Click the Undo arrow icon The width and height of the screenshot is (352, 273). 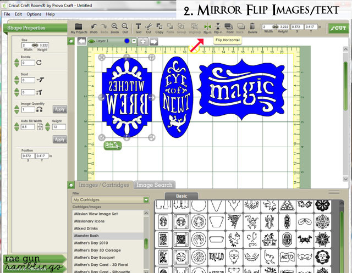(94, 27)
